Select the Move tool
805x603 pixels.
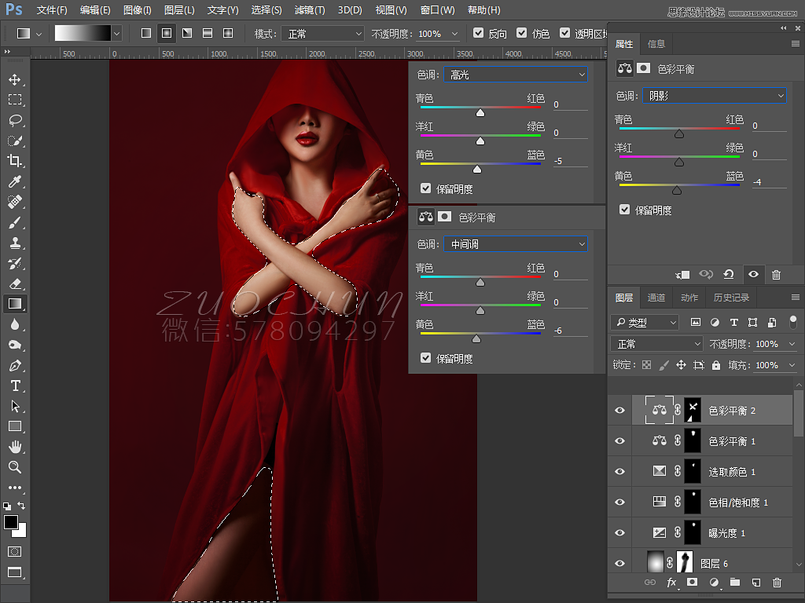[x=15, y=79]
